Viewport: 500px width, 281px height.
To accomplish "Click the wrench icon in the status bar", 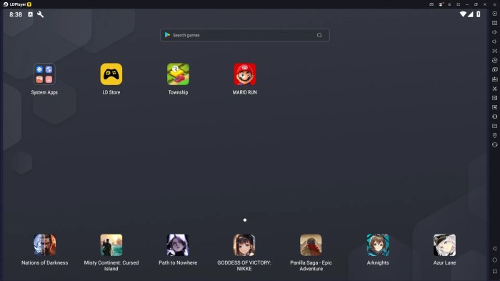I will pos(41,14).
